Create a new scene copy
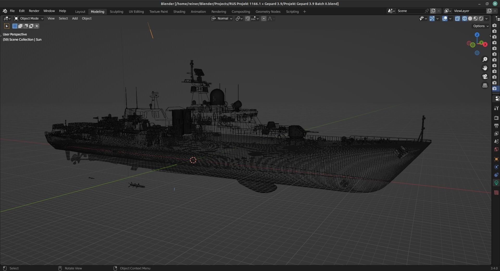 [x=433, y=11]
